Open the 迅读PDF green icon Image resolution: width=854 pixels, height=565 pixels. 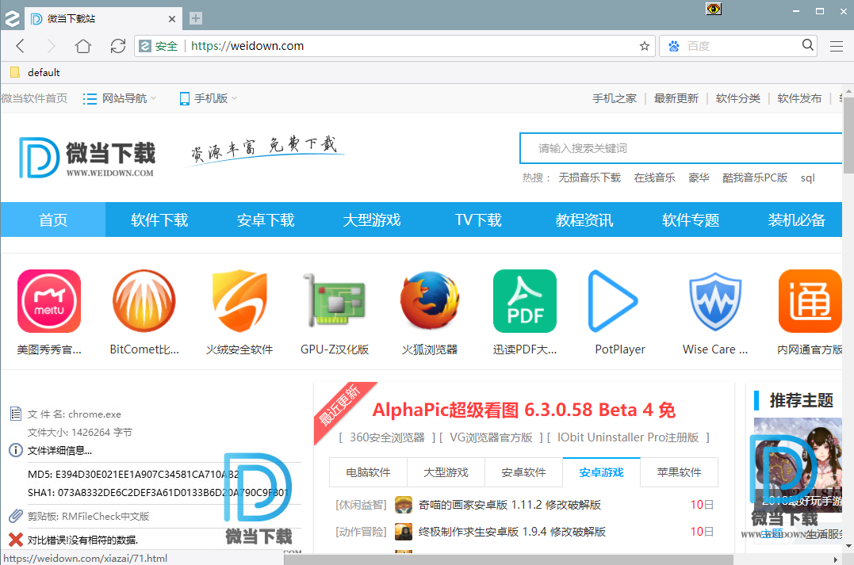[524, 301]
